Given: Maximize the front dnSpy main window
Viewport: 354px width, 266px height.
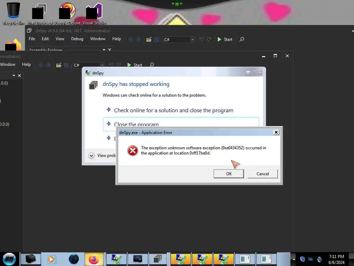Looking at the screenshot, I should click(x=275, y=56).
